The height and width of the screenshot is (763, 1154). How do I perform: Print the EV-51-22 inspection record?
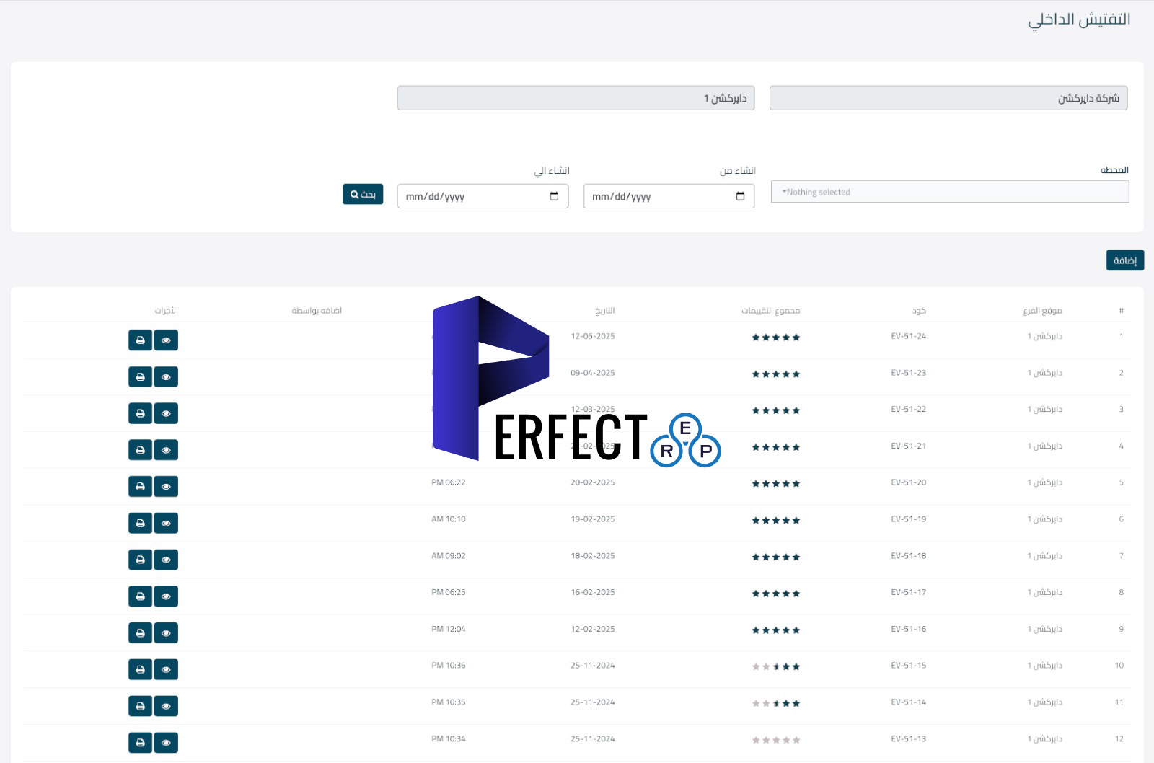140,413
